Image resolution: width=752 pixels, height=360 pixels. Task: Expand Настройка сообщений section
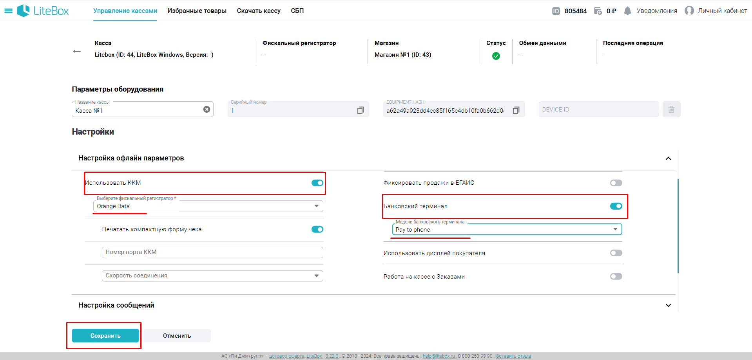click(x=668, y=305)
